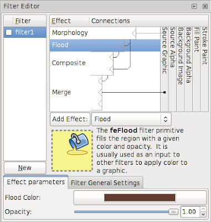Switch to Filter General Settings tab

coord(105,183)
